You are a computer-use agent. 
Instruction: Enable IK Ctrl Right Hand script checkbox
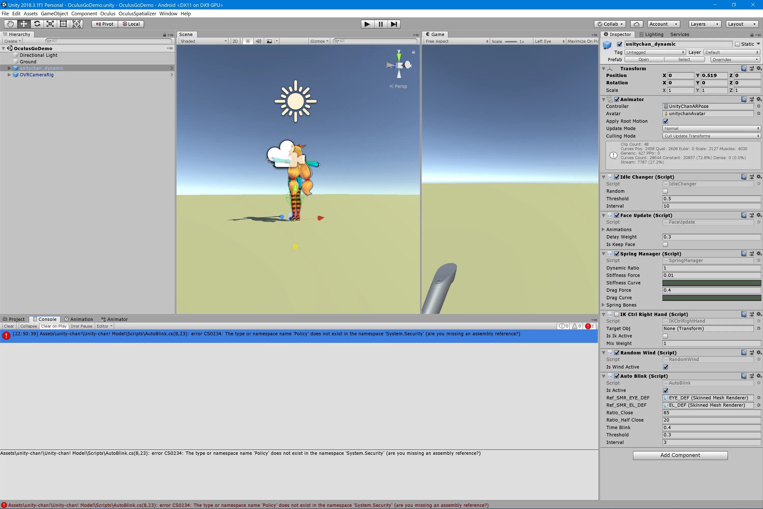(616, 314)
